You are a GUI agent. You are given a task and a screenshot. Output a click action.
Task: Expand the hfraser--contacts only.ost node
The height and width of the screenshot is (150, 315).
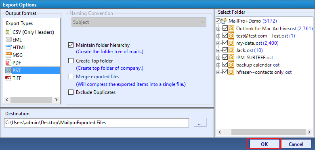pos(218,72)
